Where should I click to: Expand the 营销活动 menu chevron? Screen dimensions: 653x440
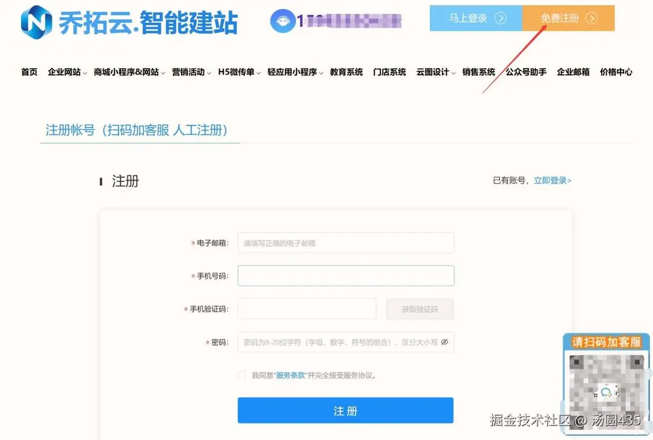pos(209,73)
